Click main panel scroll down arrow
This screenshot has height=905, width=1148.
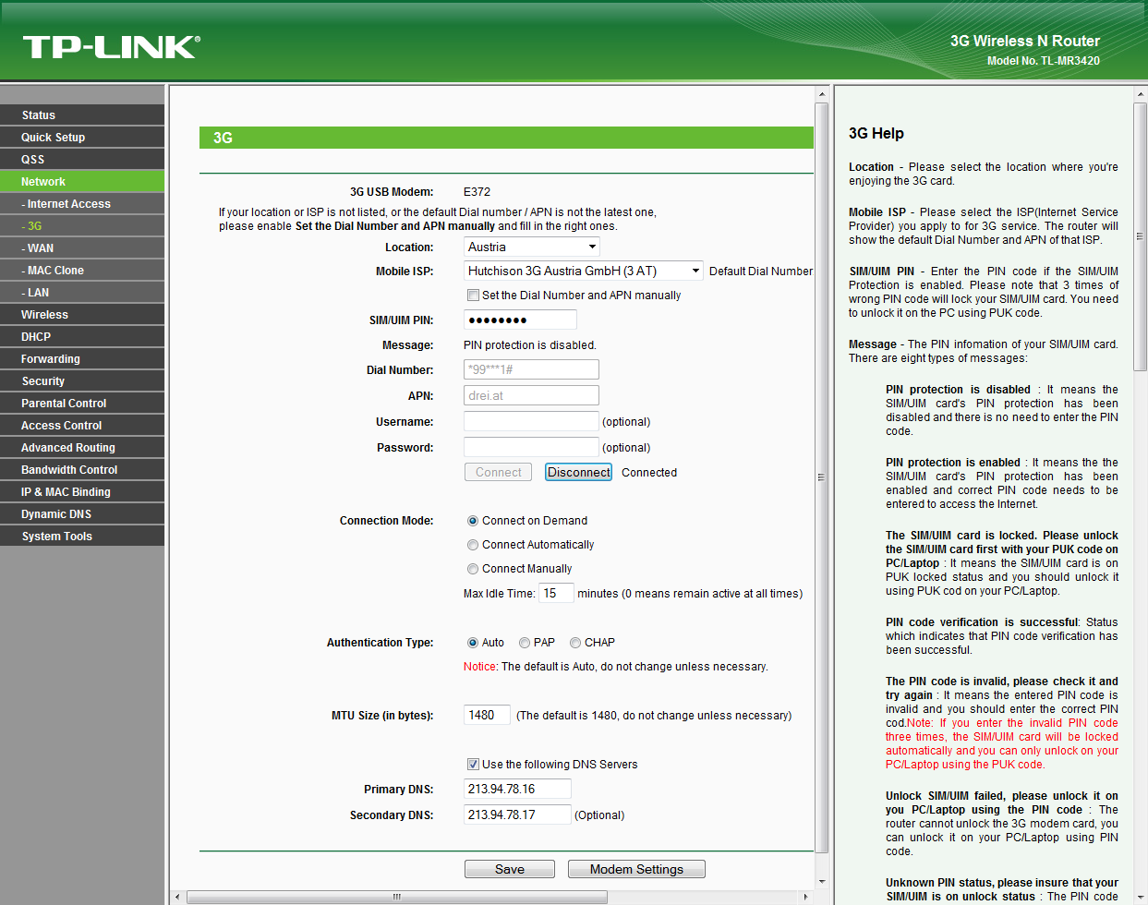[x=821, y=882]
